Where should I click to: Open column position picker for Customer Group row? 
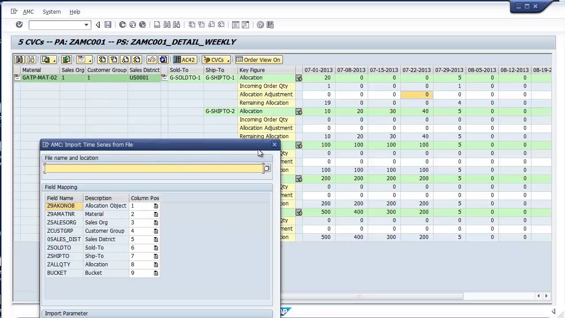click(156, 231)
